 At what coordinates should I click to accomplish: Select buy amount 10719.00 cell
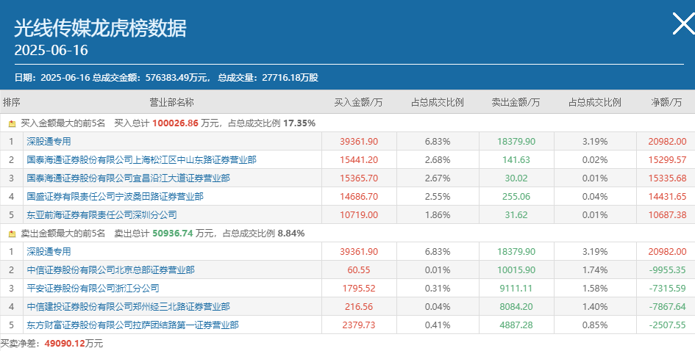pyautogui.click(x=359, y=215)
